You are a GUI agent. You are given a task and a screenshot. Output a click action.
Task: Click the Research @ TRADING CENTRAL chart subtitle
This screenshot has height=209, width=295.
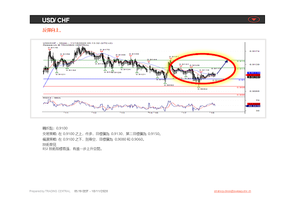click(66, 45)
